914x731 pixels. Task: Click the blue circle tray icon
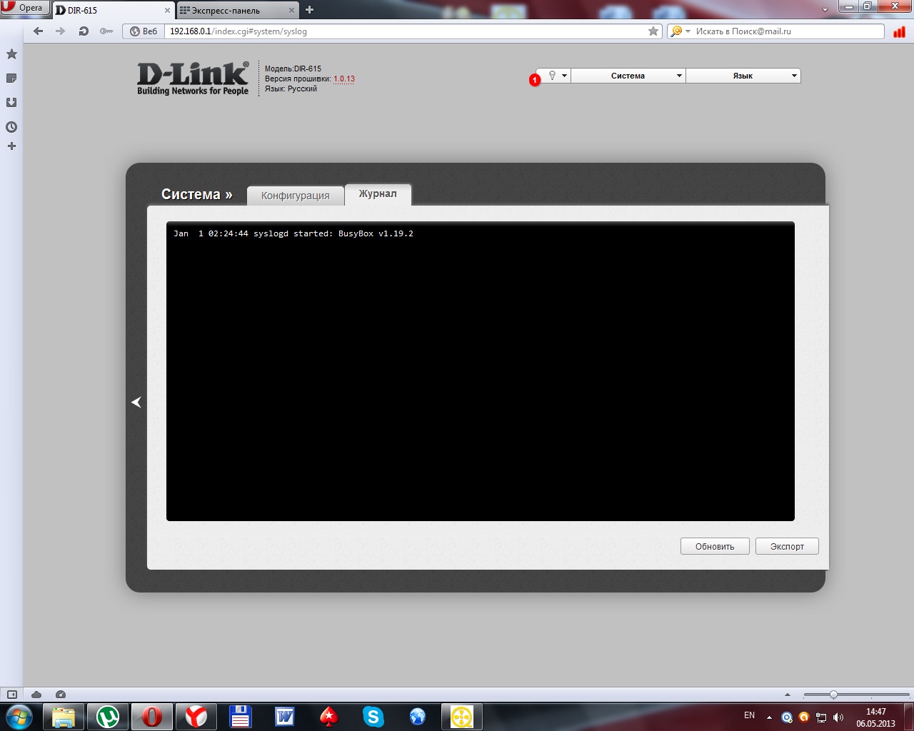coord(787,717)
